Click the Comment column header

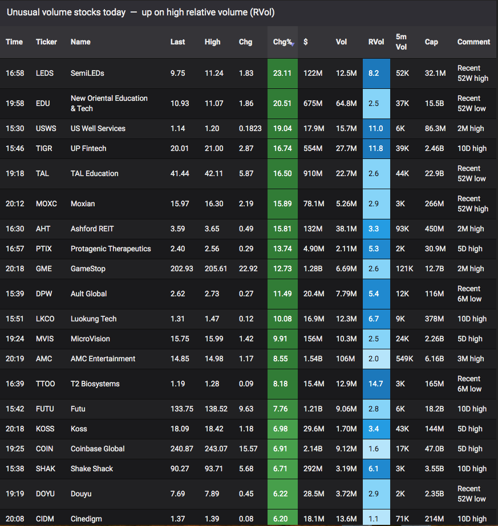[473, 42]
